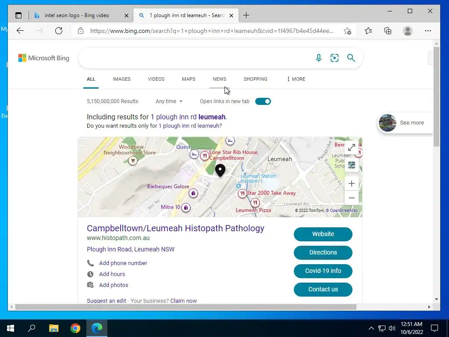Click the See more thumbnail card

pyautogui.click(x=405, y=123)
